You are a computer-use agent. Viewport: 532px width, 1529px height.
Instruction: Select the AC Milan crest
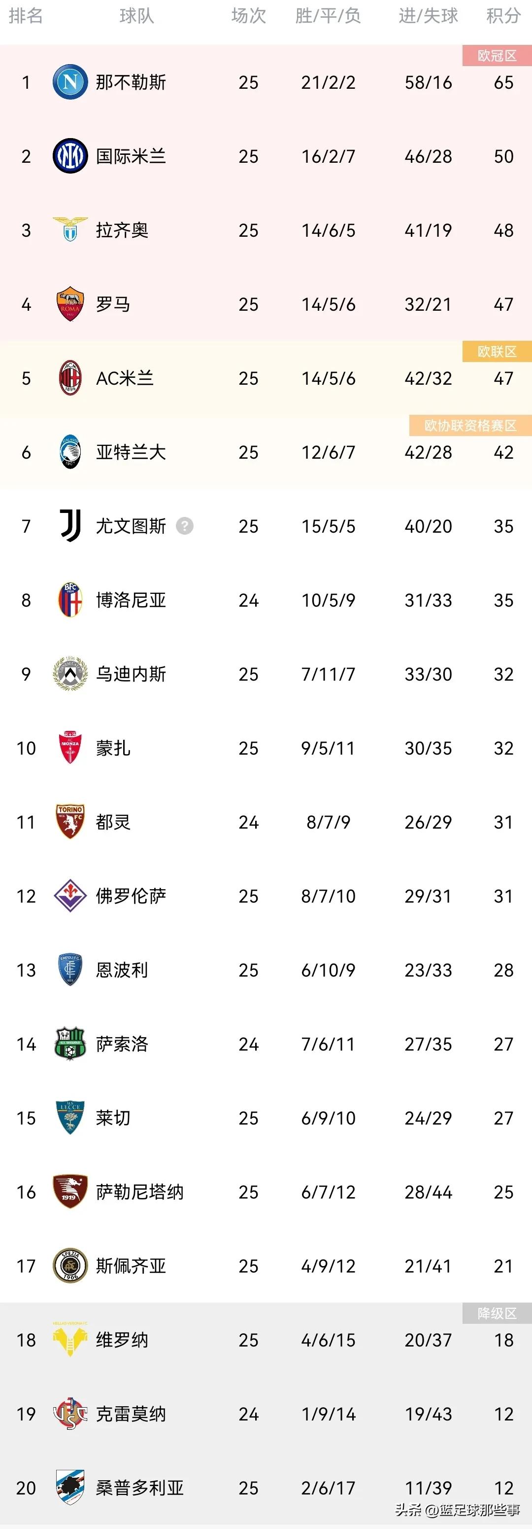pos(70,378)
